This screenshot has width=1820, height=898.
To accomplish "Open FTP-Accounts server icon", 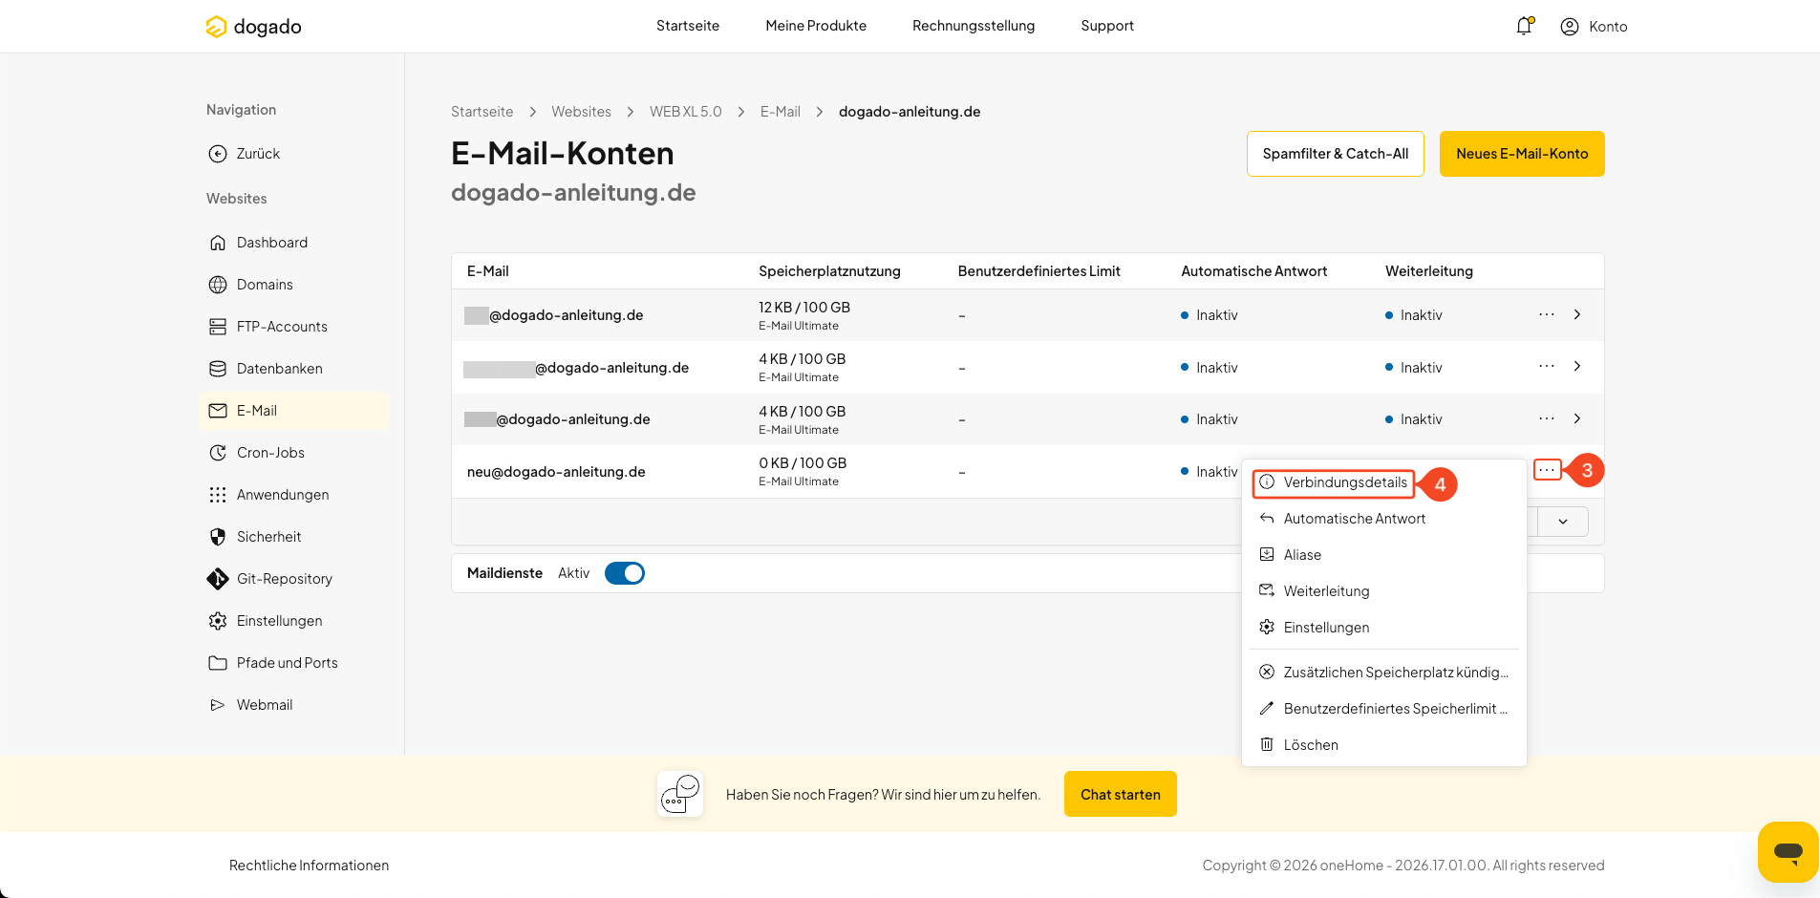I will pos(218,327).
